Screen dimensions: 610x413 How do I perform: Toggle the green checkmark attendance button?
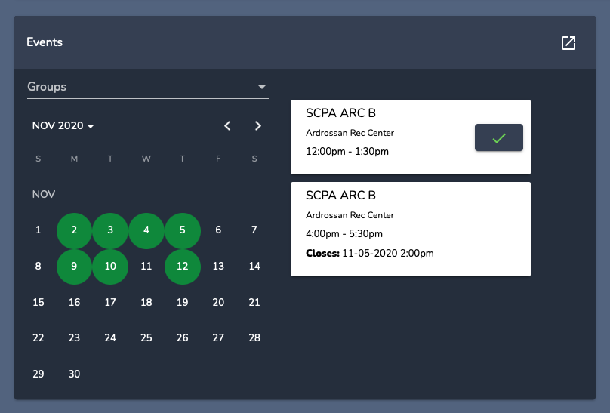[498, 138]
